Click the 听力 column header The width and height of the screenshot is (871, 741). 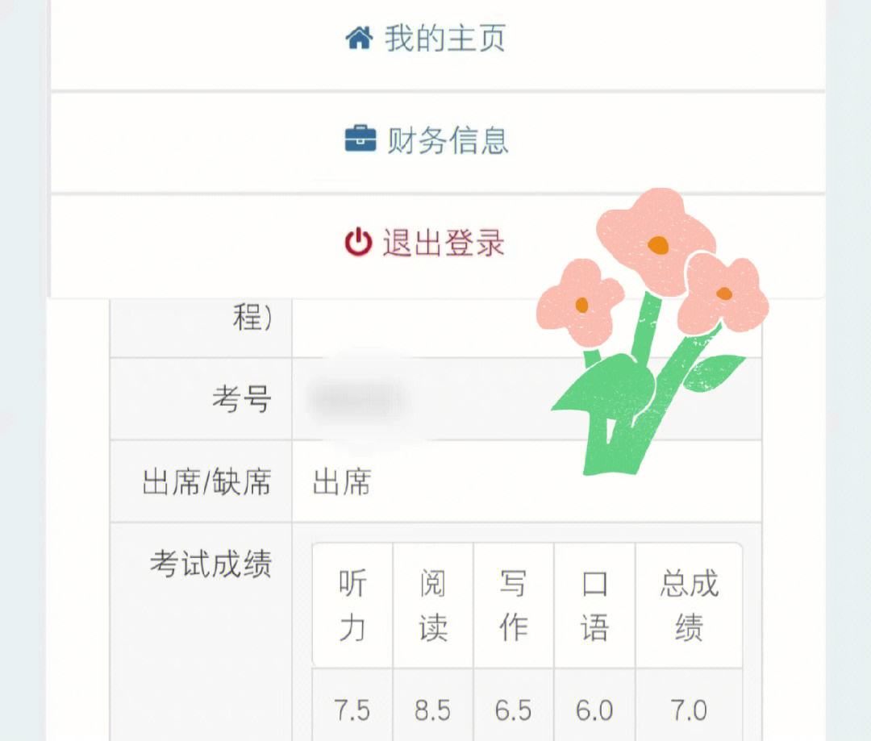[x=352, y=605]
